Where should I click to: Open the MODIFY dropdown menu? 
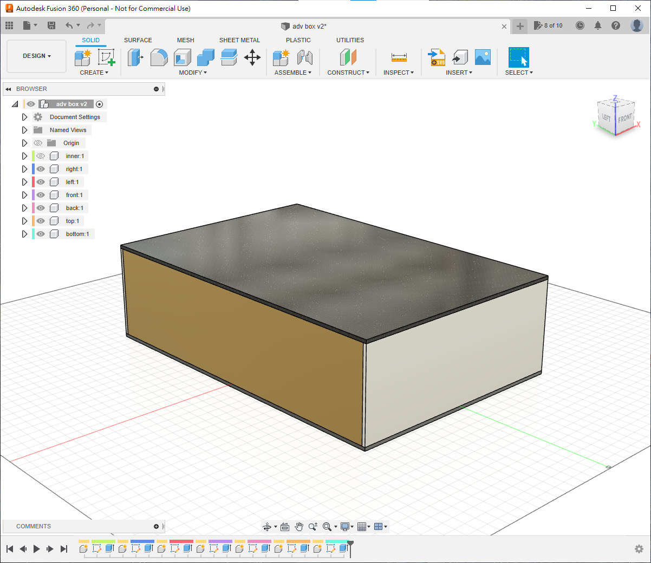click(x=193, y=73)
